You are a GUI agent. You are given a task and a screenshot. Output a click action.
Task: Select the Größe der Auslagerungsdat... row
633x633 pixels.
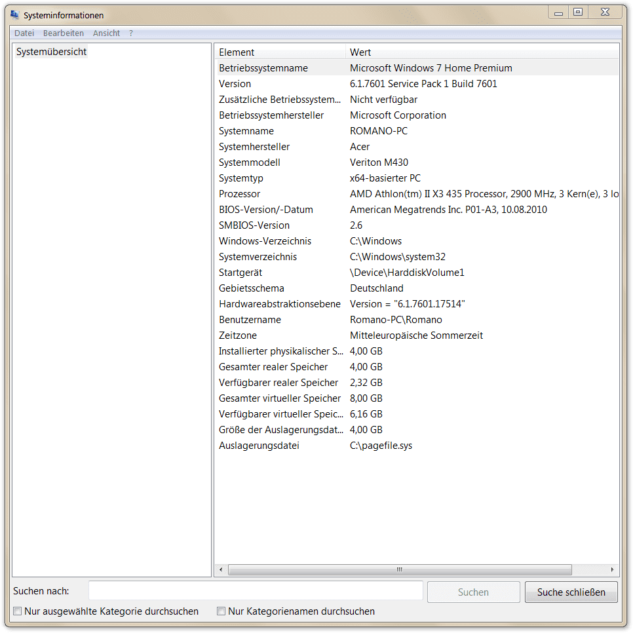417,430
